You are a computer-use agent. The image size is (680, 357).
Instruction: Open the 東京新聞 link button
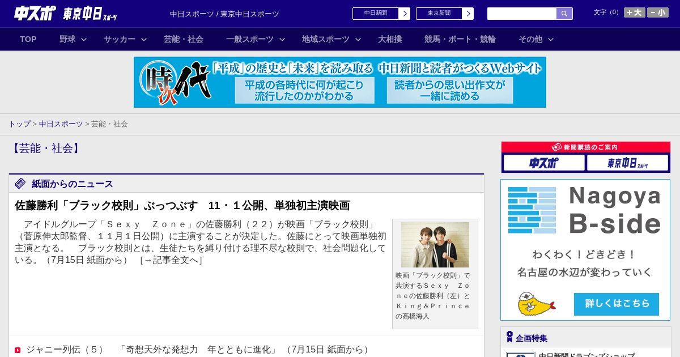click(x=439, y=14)
